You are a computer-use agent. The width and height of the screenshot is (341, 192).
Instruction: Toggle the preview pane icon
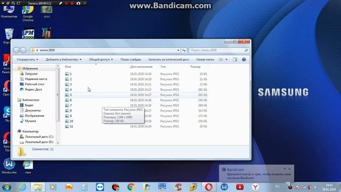(x=235, y=59)
